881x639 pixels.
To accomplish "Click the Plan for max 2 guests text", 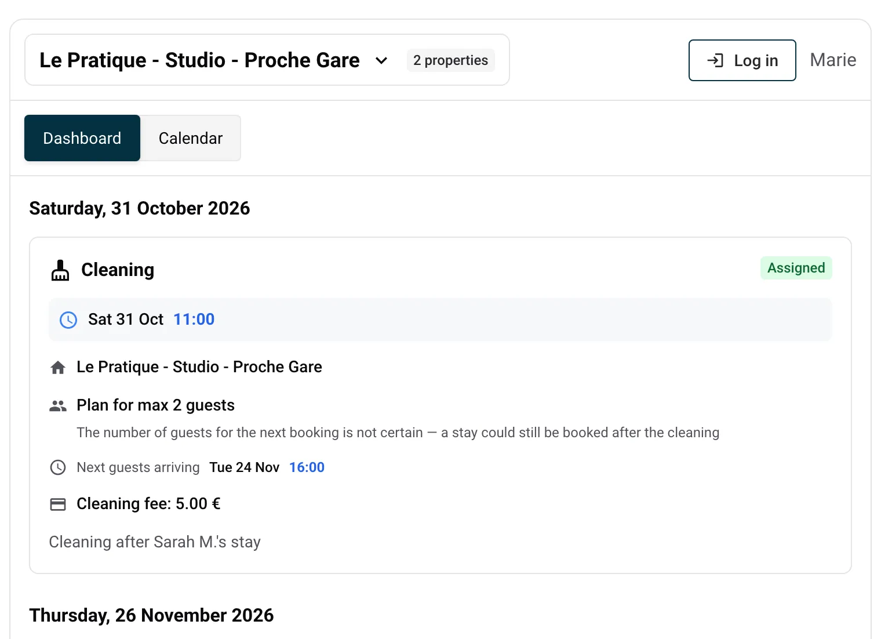I will [x=155, y=405].
